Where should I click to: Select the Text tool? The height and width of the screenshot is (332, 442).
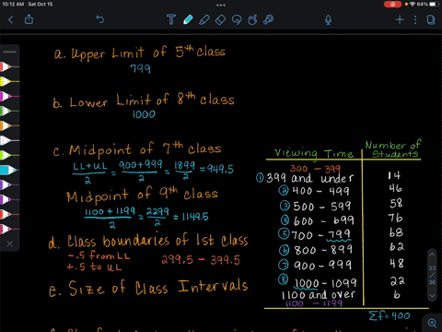171,19
